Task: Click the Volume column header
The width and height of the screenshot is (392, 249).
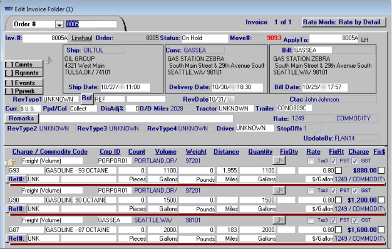Action: pos(166,152)
